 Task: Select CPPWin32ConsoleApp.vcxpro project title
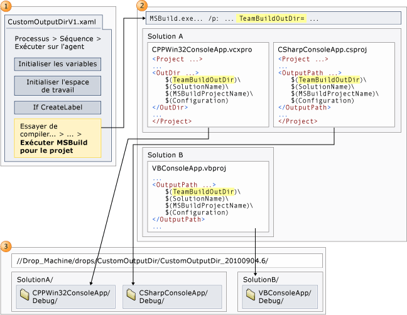coord(202,50)
